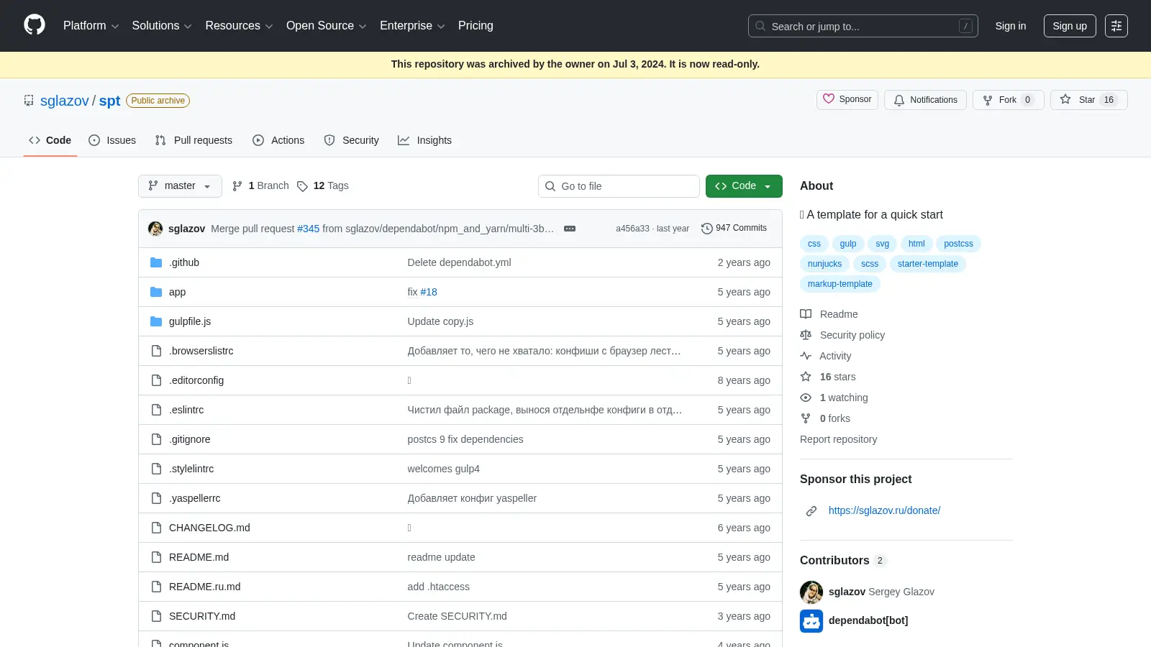Click sglazov avatar in commit bar

155,229
